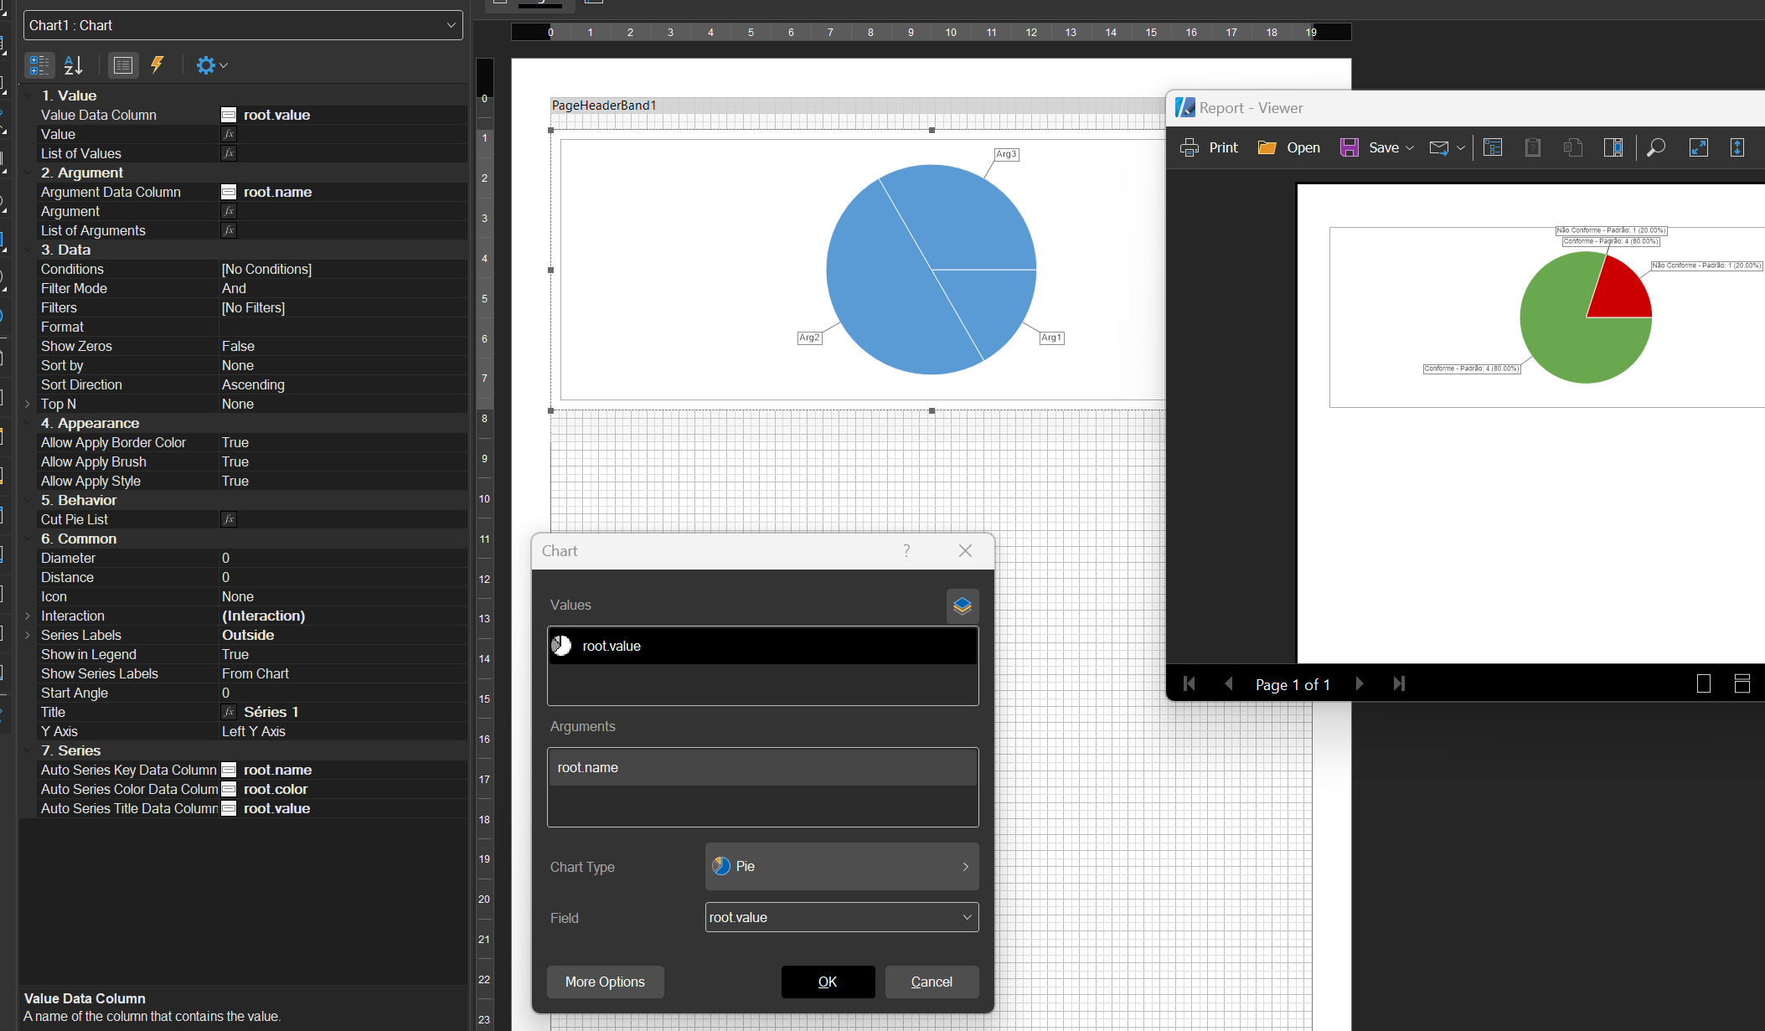The image size is (1765, 1031).
Task: Expand the series 7 section in properties
Action: coord(27,750)
